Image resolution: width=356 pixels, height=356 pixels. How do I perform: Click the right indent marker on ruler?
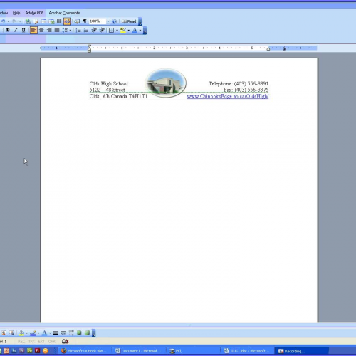268,49
